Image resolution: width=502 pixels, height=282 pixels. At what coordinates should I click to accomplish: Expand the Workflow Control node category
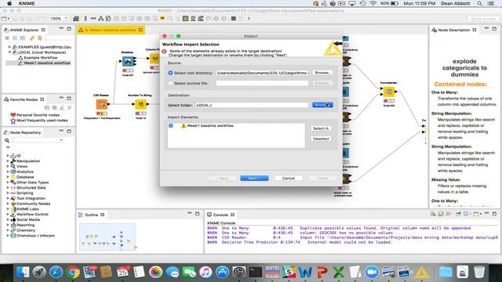point(8,214)
